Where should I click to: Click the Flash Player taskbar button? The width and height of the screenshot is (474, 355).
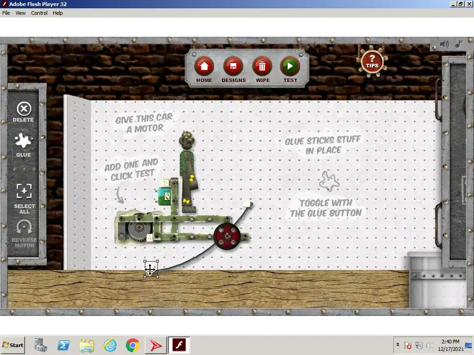(x=179, y=345)
